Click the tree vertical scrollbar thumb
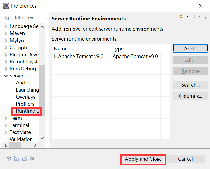The width and height of the screenshot is (210, 169). [42, 90]
